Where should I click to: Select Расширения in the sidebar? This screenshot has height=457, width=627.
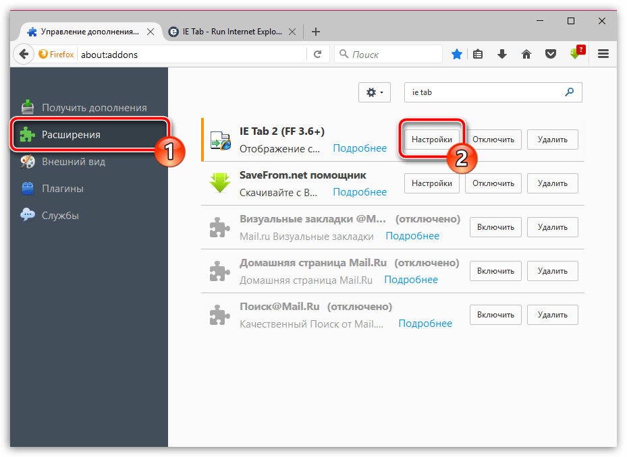click(90, 135)
